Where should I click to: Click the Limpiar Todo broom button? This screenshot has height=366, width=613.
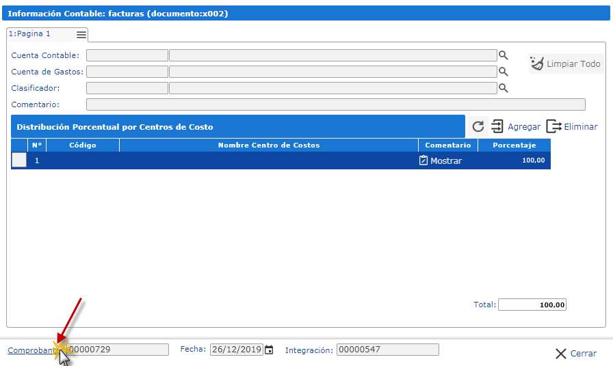(566, 64)
